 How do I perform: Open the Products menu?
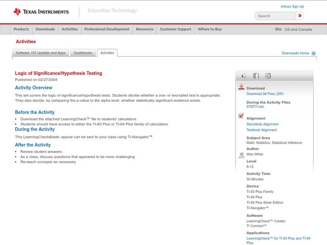pos(21,29)
